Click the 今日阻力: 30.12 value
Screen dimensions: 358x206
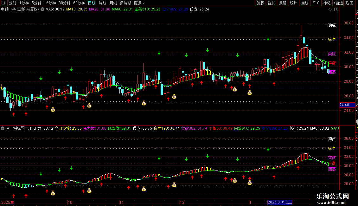(x=40, y=128)
